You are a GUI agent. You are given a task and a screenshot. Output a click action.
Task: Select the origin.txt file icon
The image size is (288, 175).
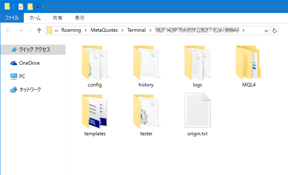197,110
